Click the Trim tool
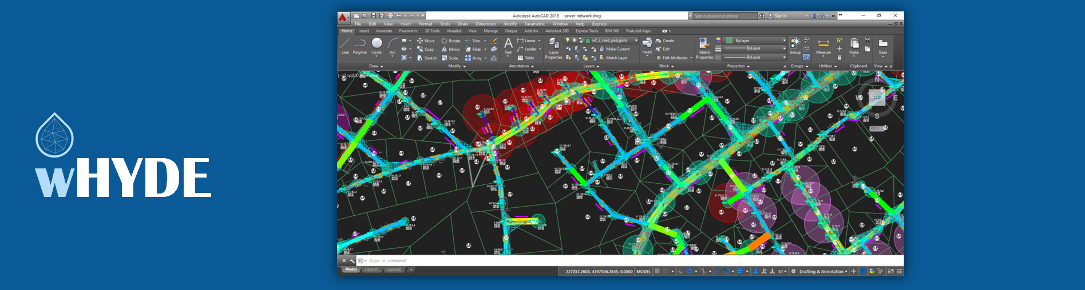This screenshot has height=290, width=1085. point(473,41)
